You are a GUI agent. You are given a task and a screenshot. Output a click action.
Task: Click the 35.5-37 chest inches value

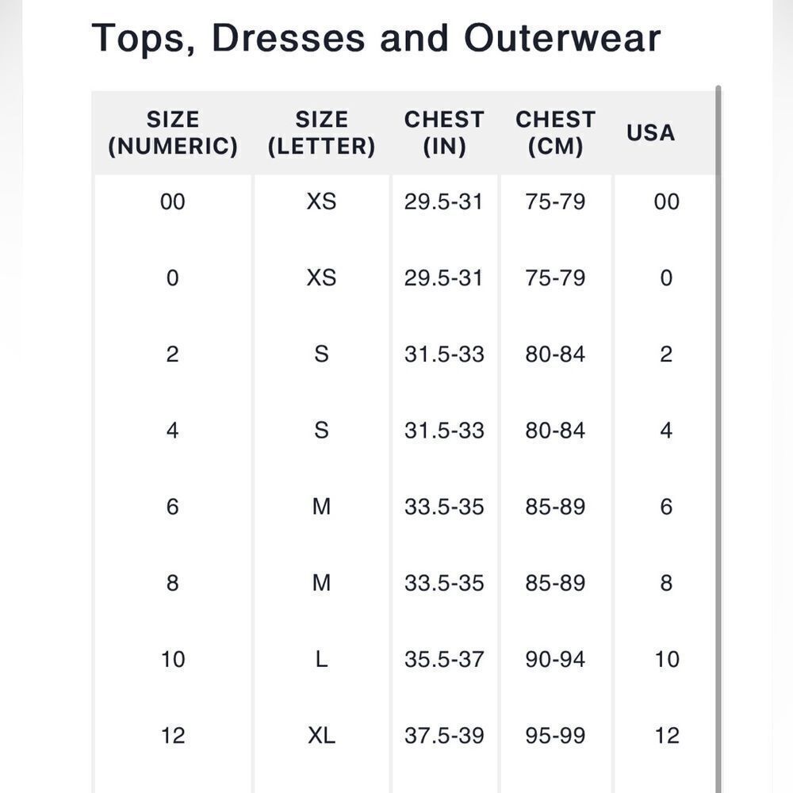pyautogui.click(x=444, y=660)
